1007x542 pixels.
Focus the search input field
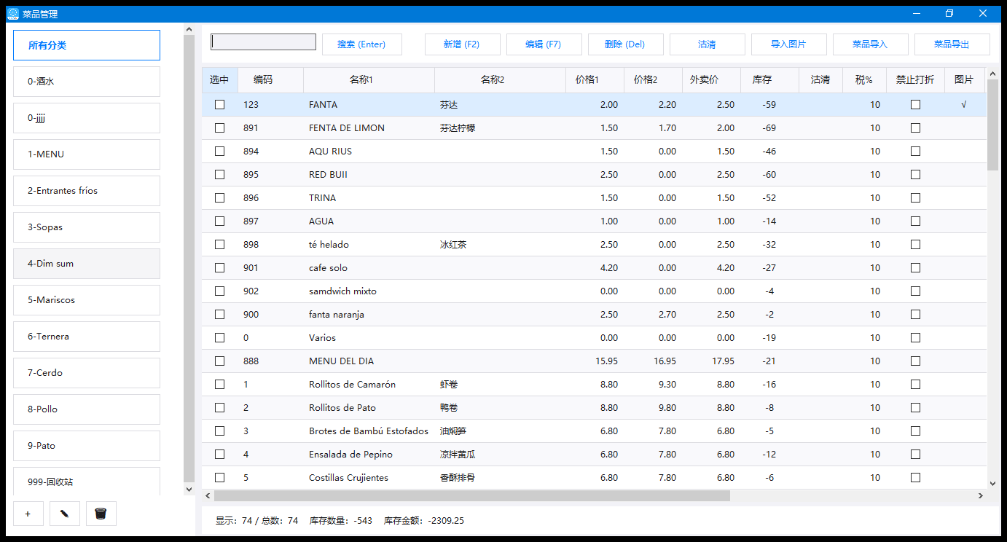pyautogui.click(x=263, y=42)
